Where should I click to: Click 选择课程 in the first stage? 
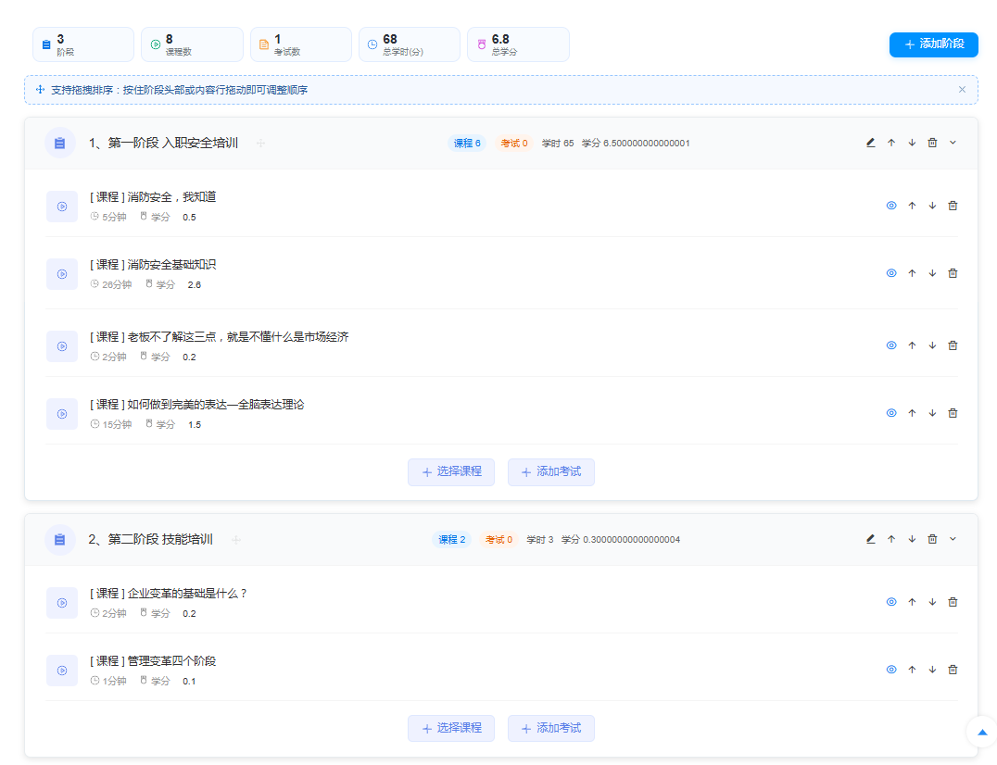pos(451,471)
